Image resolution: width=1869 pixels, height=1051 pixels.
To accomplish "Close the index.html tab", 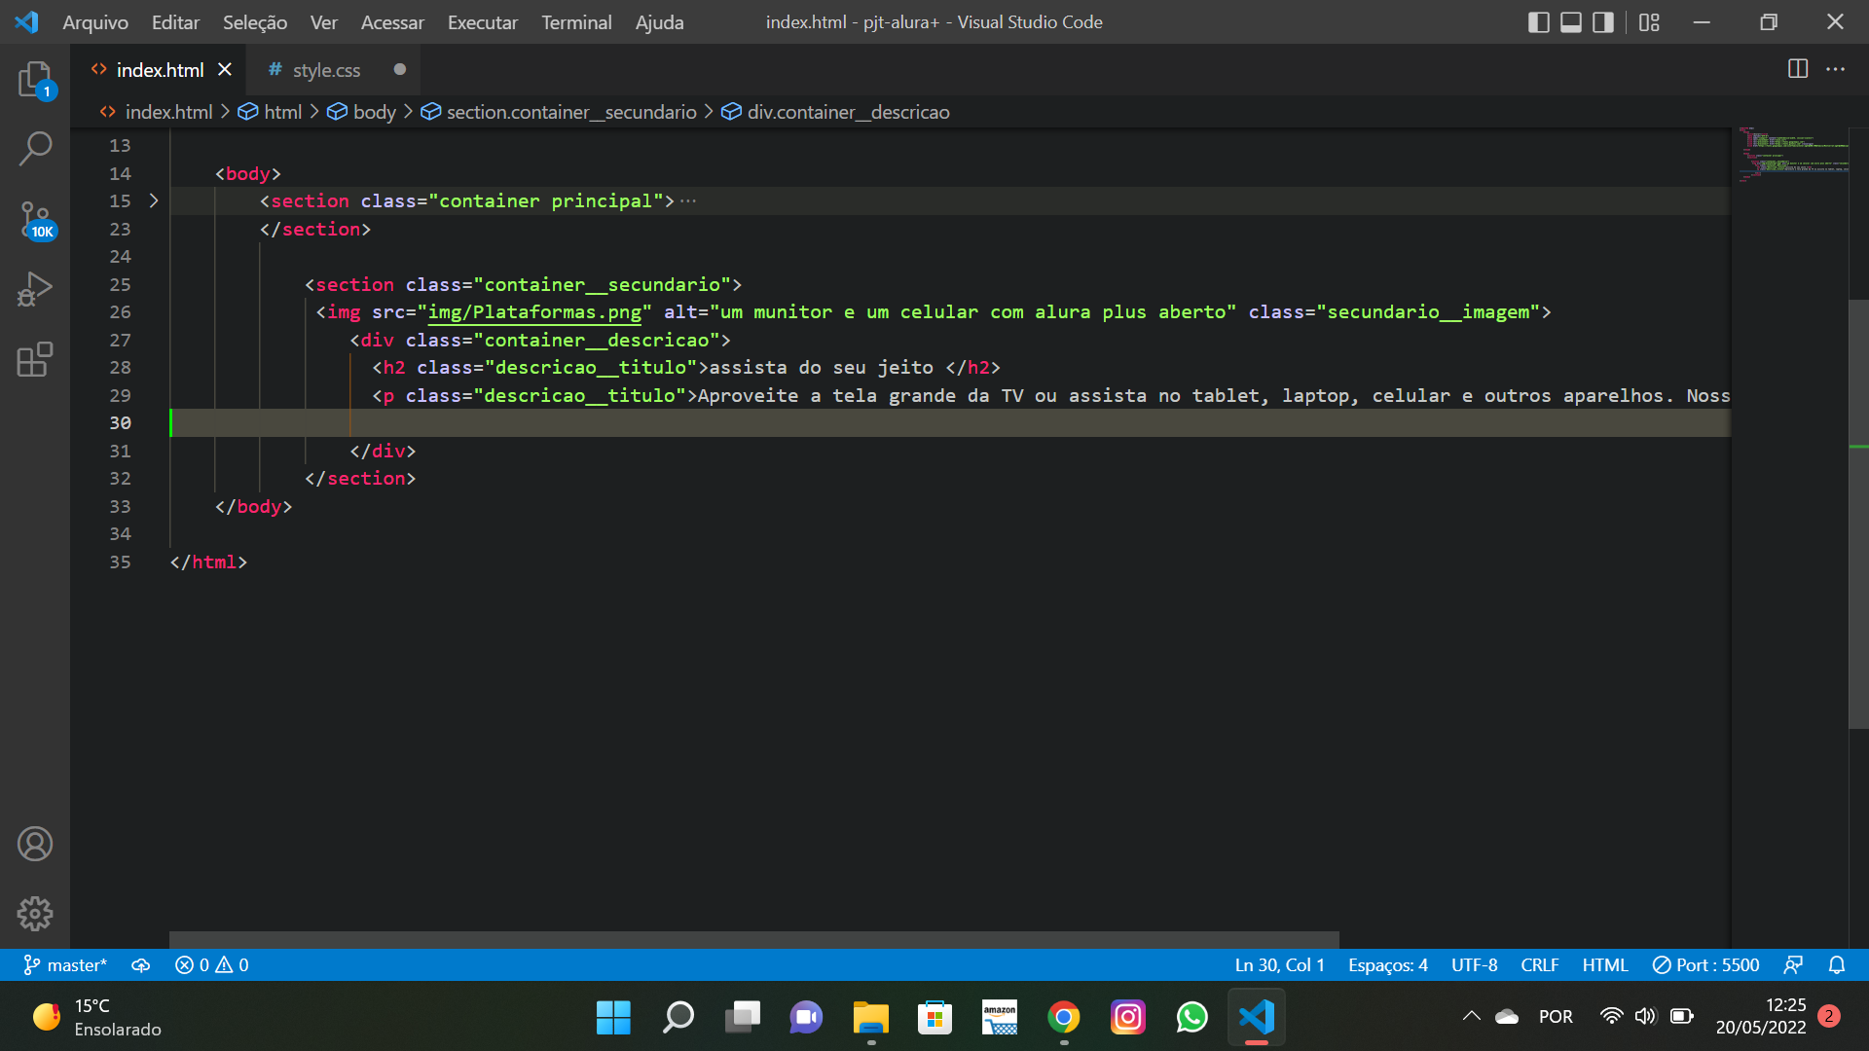I will [225, 69].
